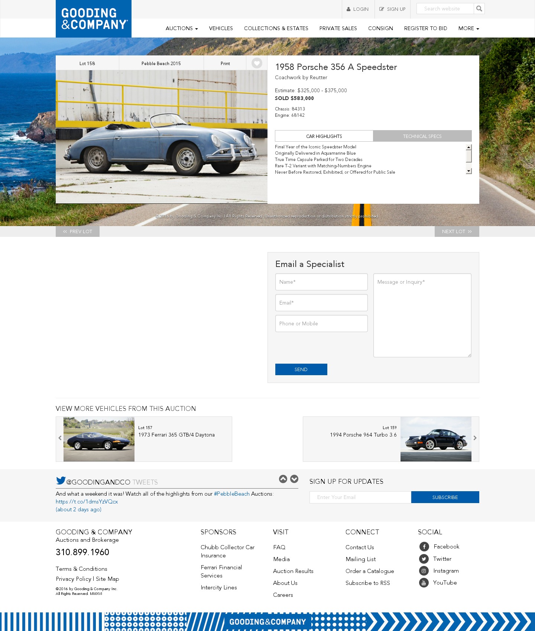The height and width of the screenshot is (631, 535).
Task: Open Terms & Conditions
Action: pos(81,569)
